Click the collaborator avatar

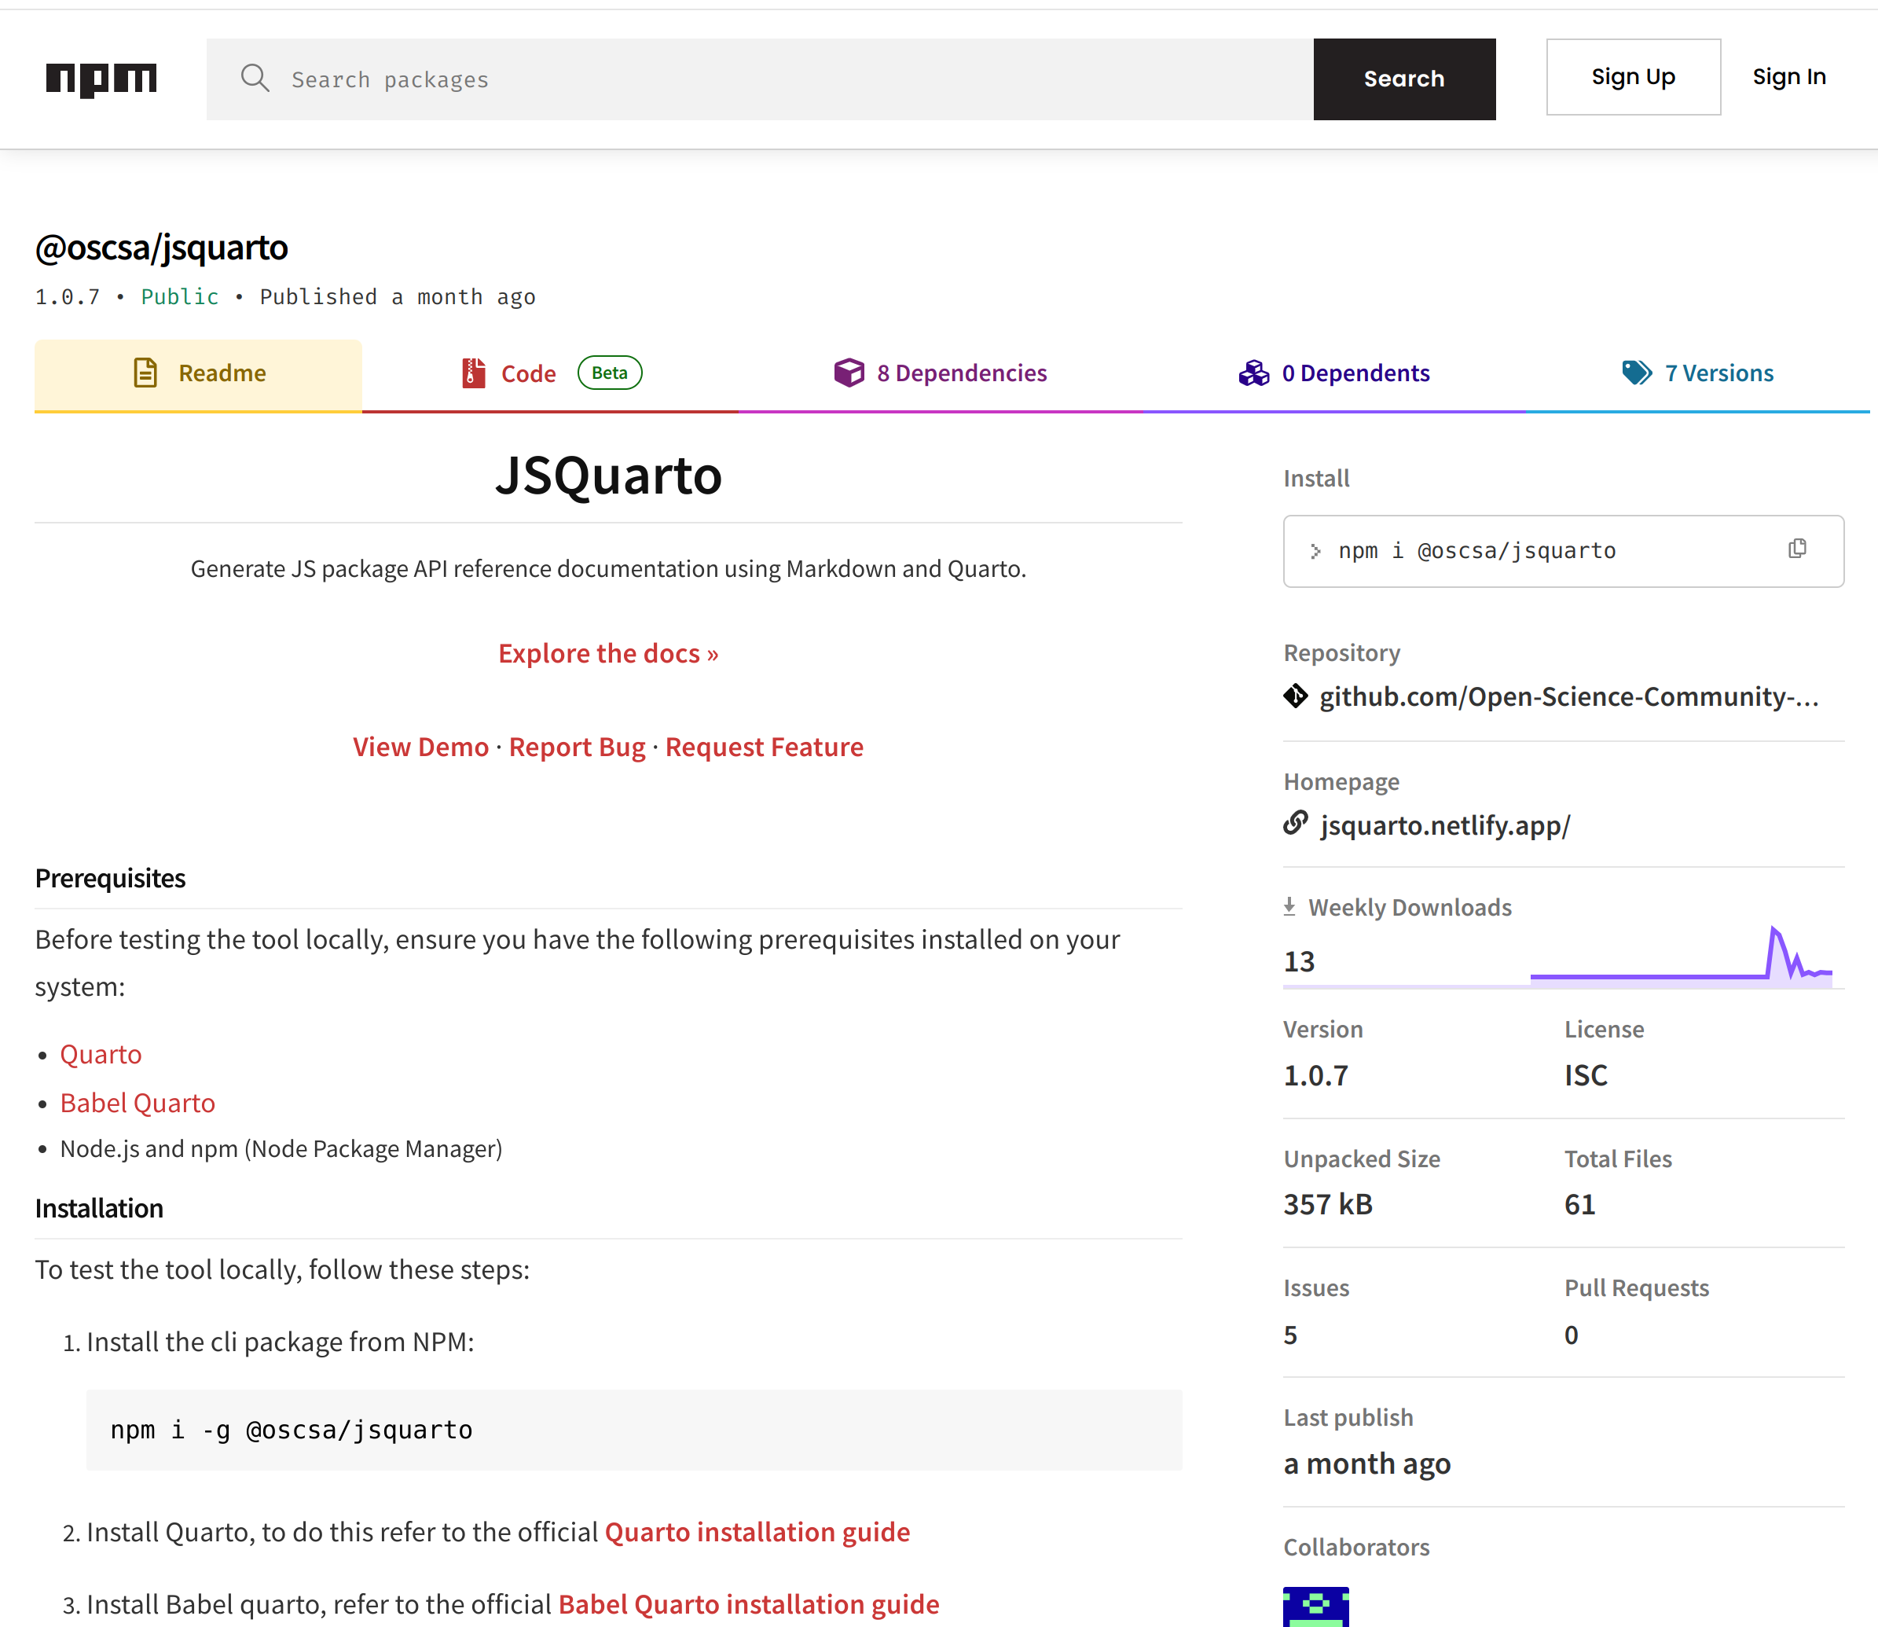point(1315,1606)
